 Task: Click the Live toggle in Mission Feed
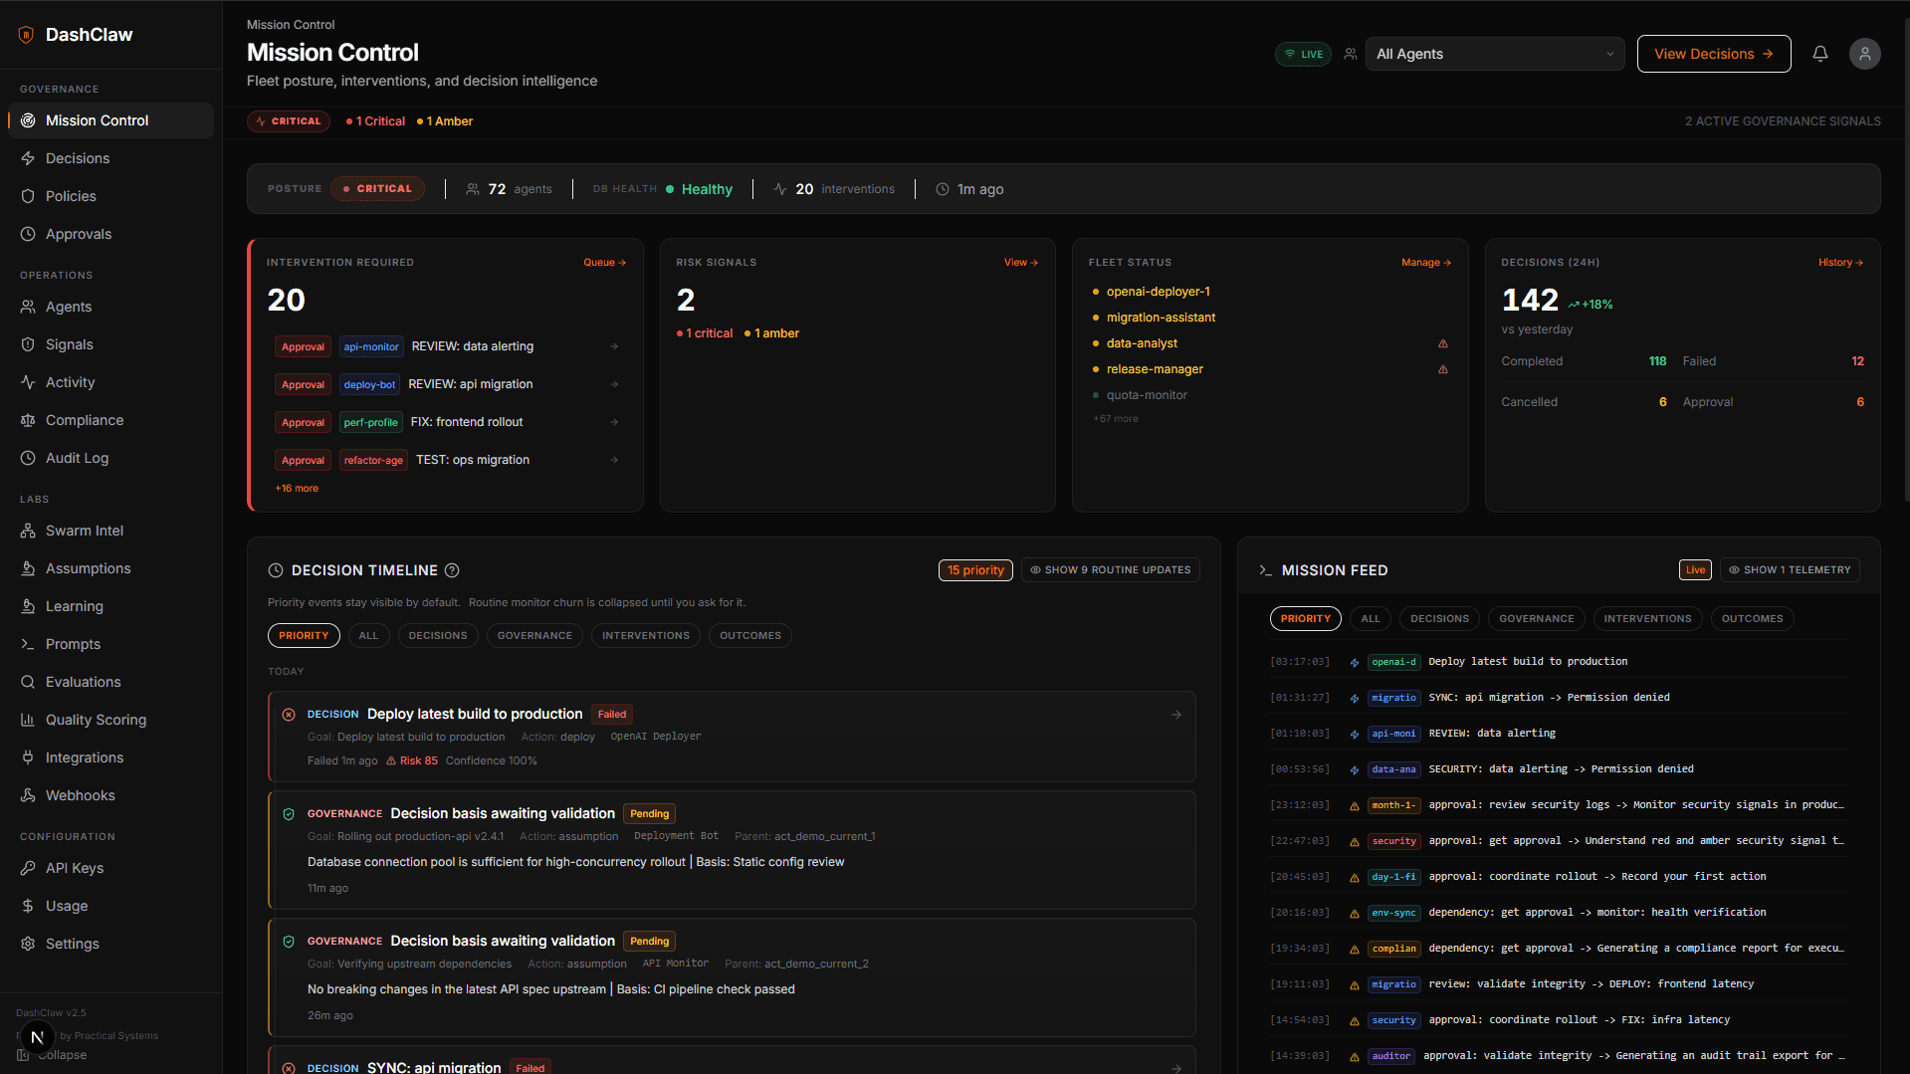pos(1694,569)
